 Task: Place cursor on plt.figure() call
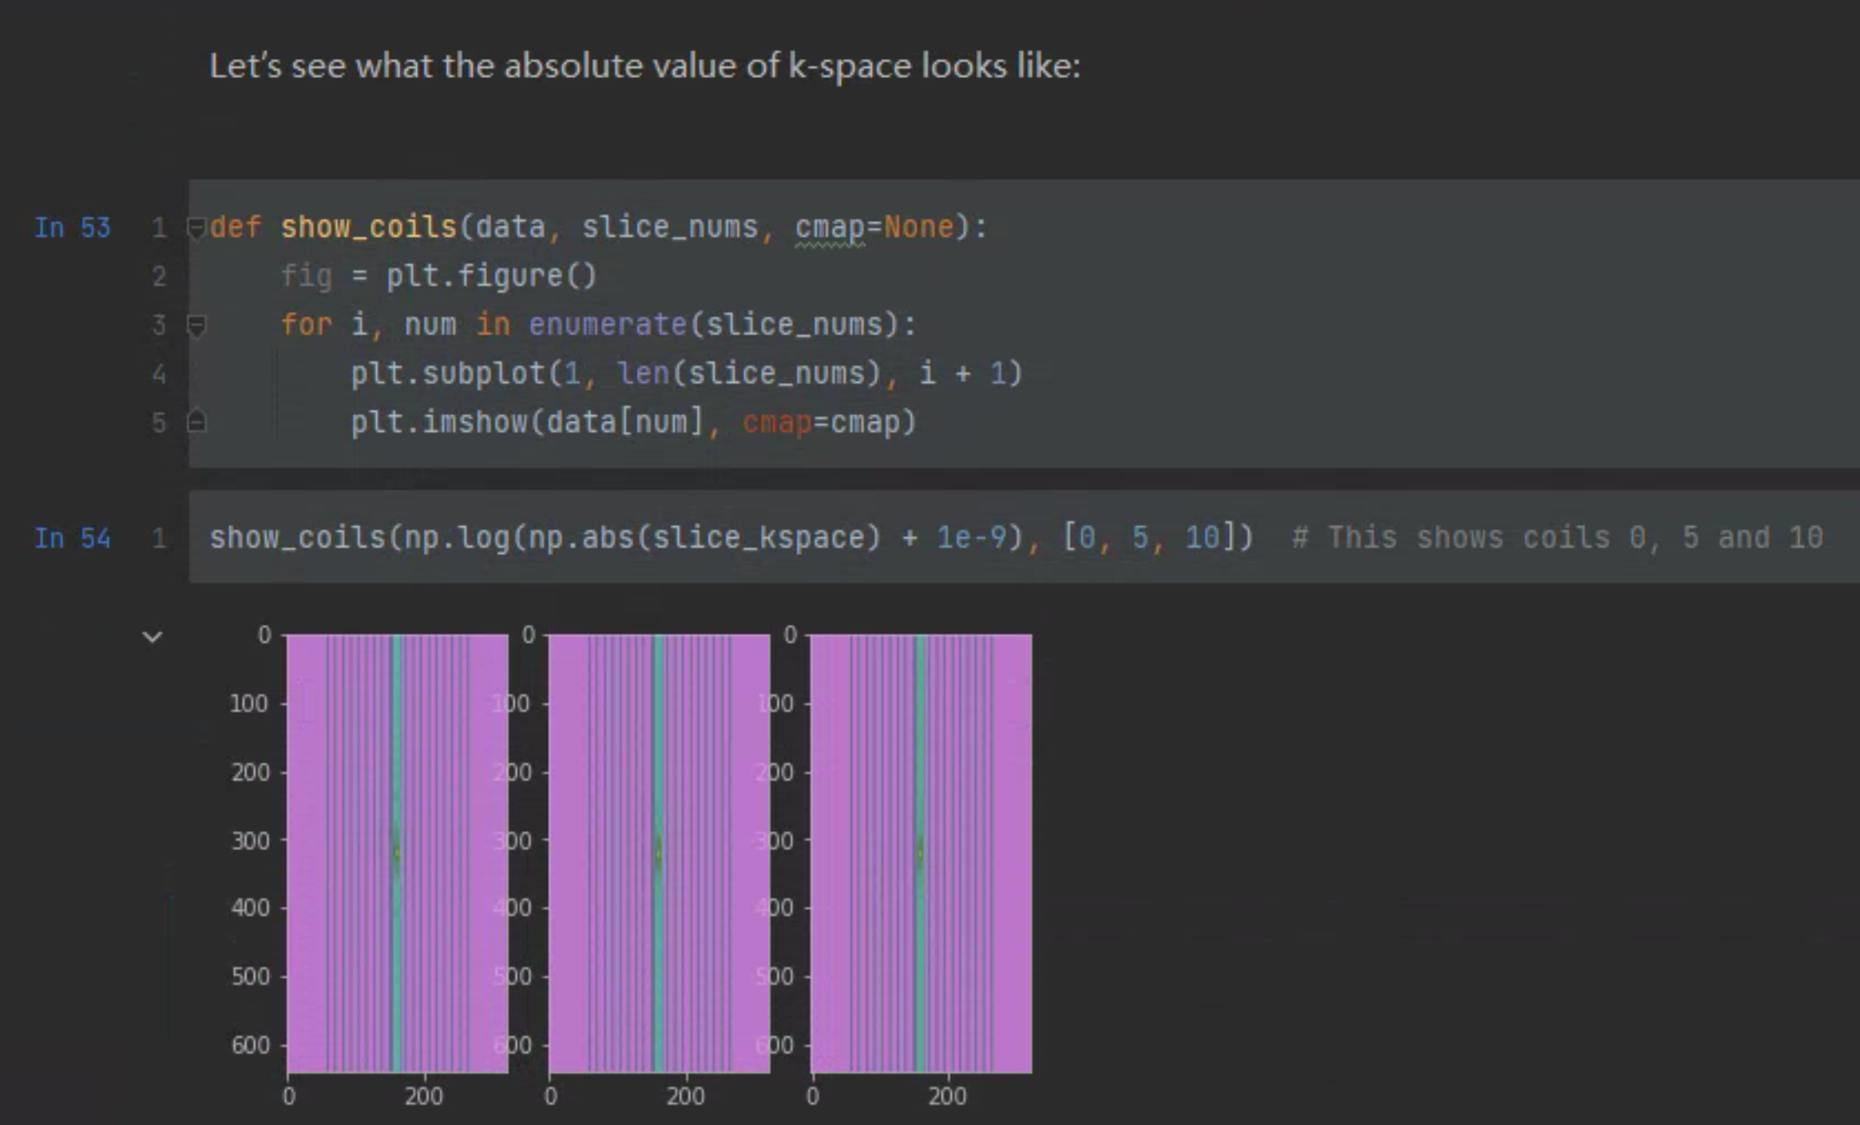point(491,276)
